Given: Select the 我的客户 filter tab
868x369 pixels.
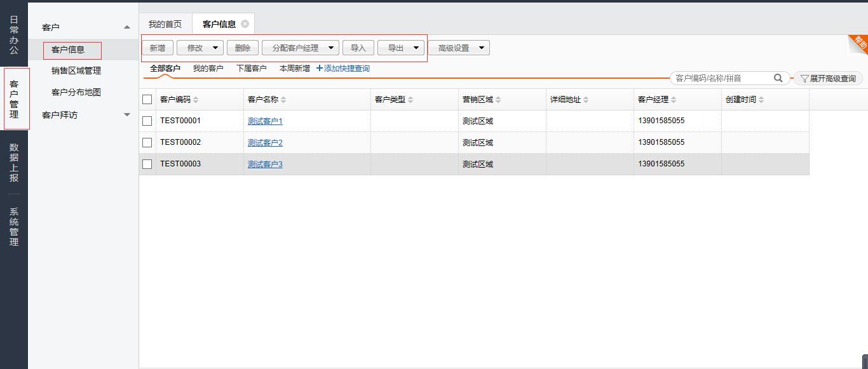Looking at the screenshot, I should tap(208, 69).
